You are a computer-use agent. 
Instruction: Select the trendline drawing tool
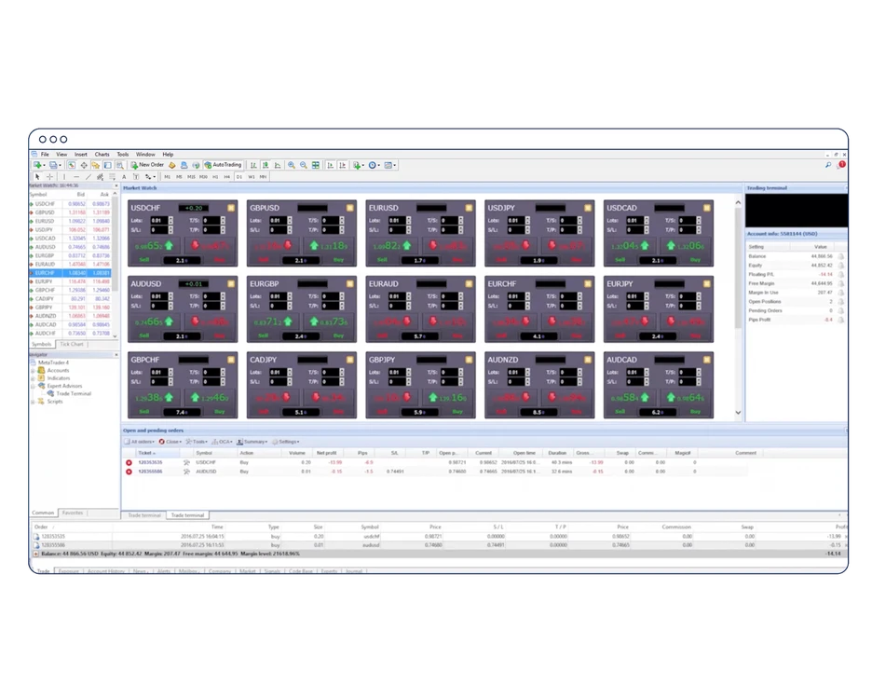point(88,177)
